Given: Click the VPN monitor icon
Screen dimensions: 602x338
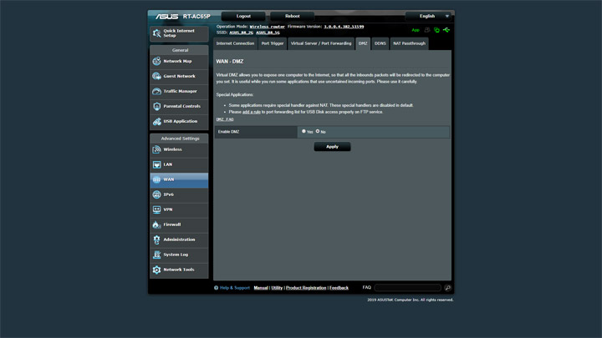Looking at the screenshot, I should pyautogui.click(x=156, y=209).
